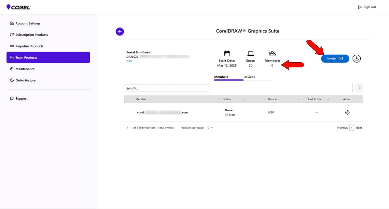Click the Invite button

335,59
